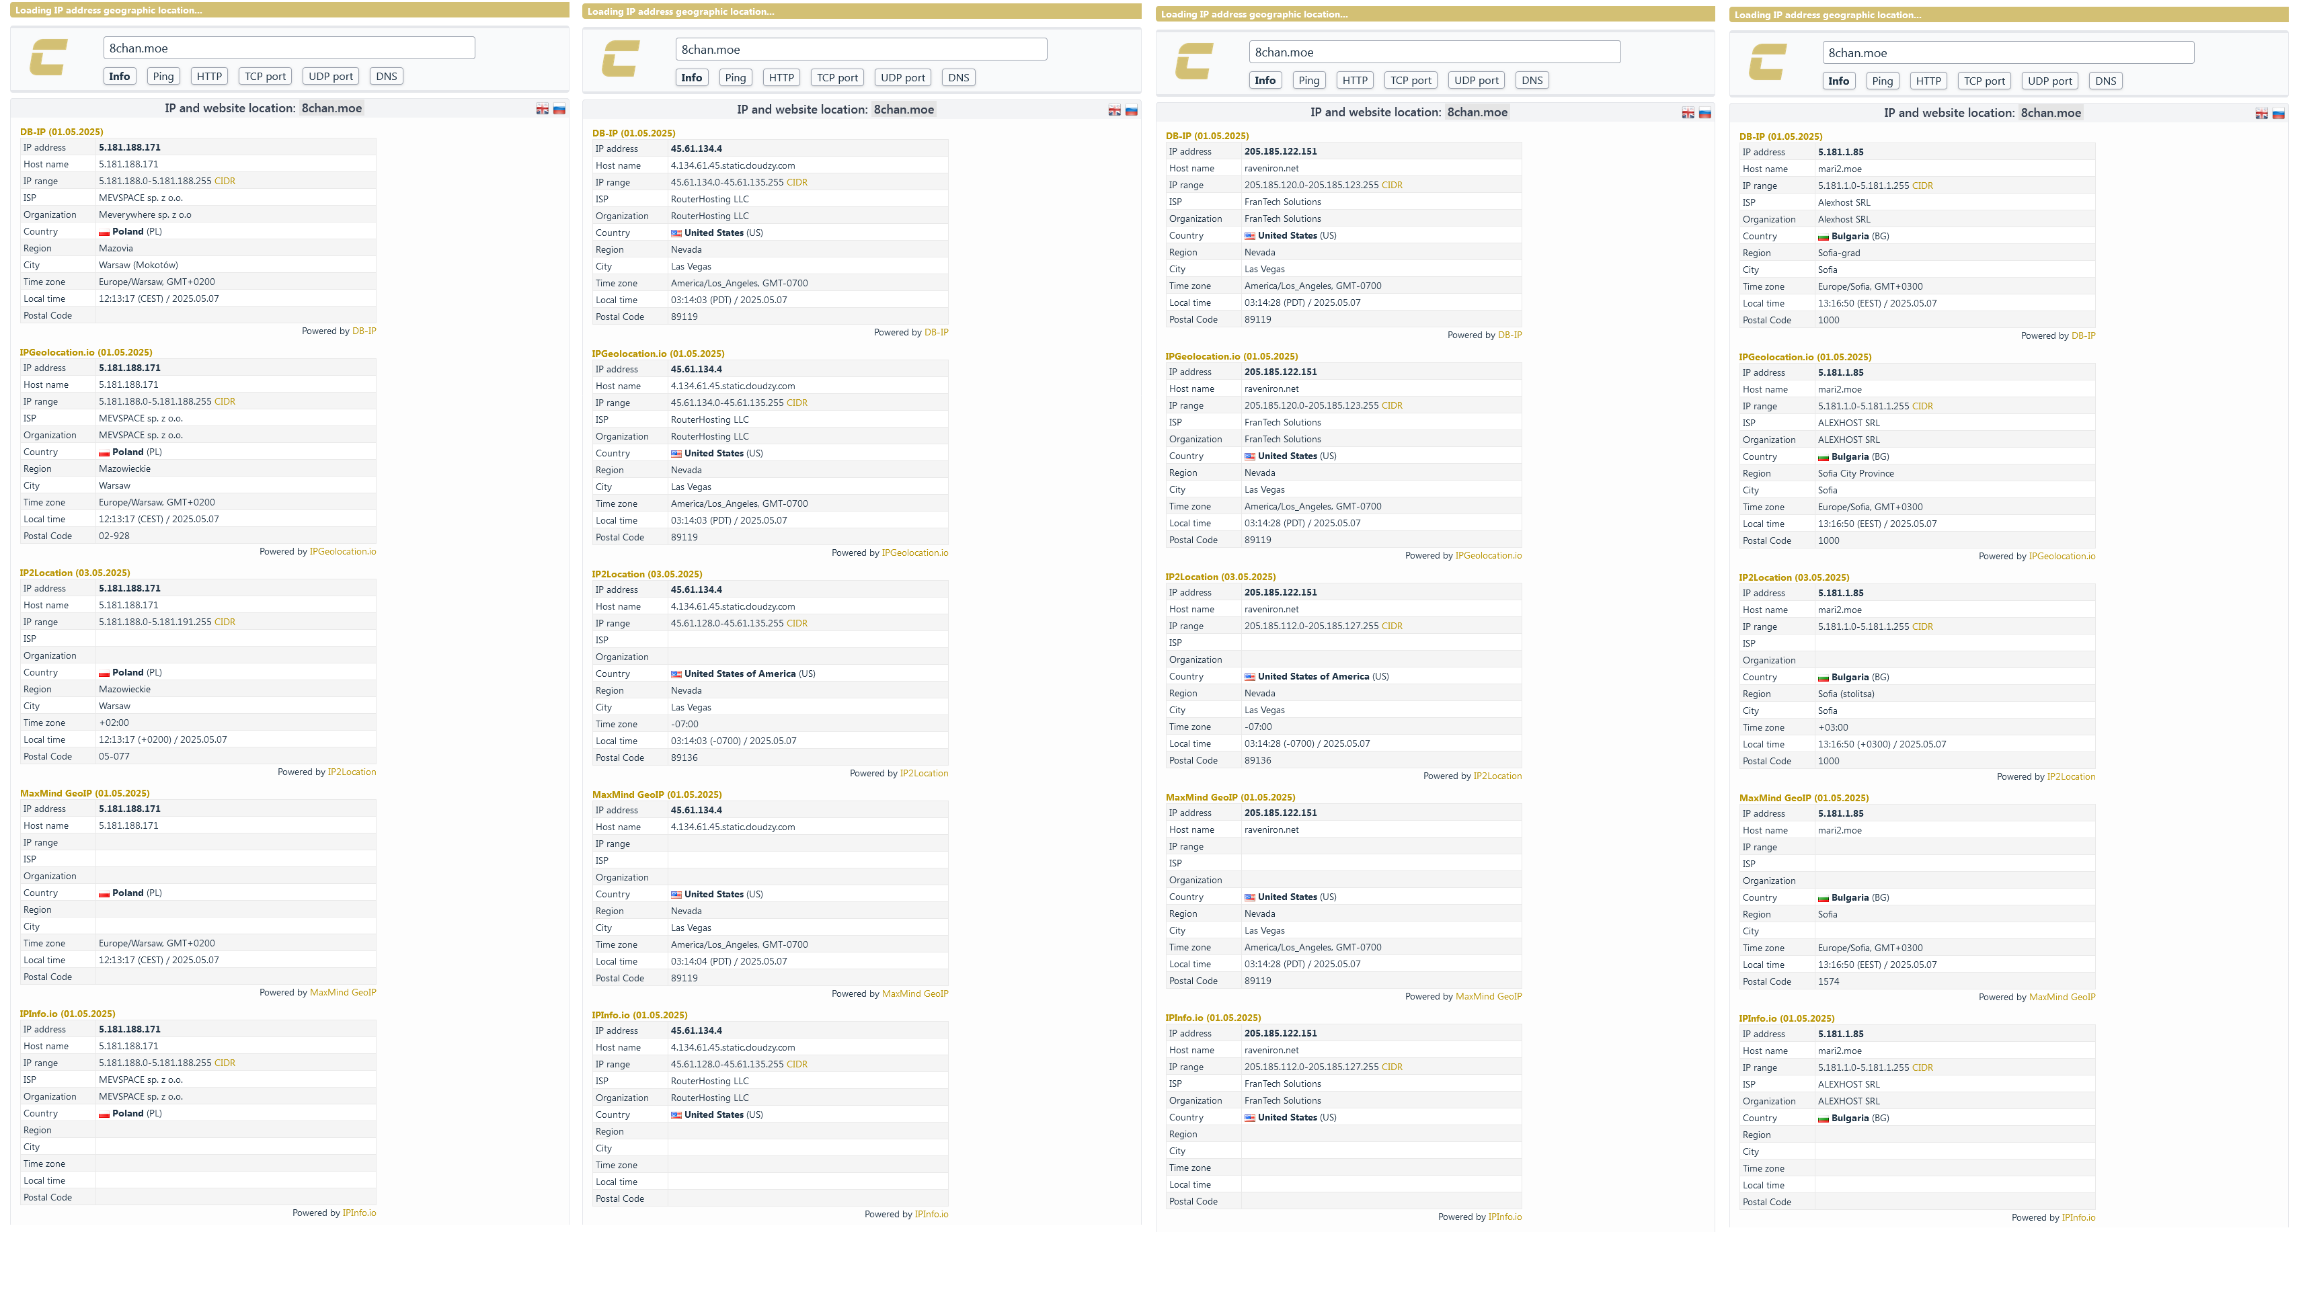Click the 8chan.moe input in the raveniron.net panel
This screenshot has height=1304, width=2313.
[1435, 52]
